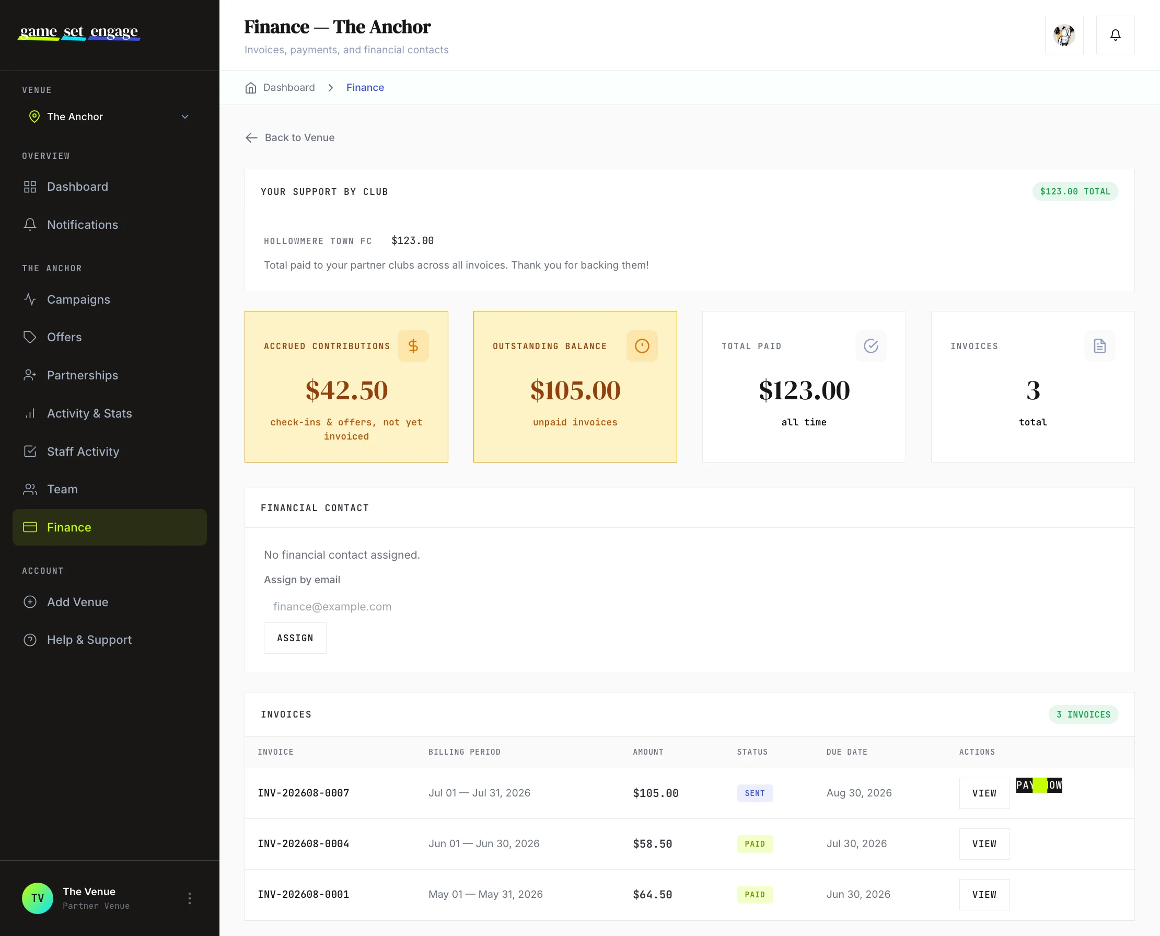This screenshot has height=936, width=1160.
Task: Click the $58.50 amount cell
Action: (652, 844)
